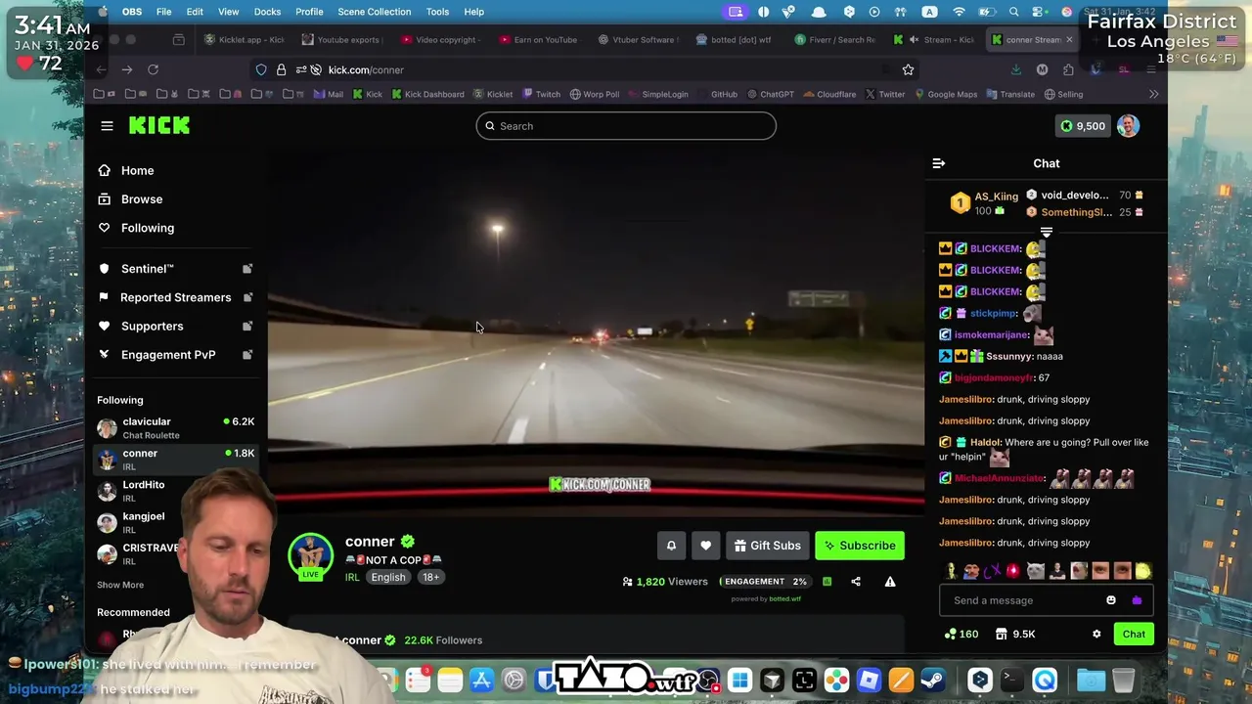
Task: Click the Kick search field
Action: point(626,126)
